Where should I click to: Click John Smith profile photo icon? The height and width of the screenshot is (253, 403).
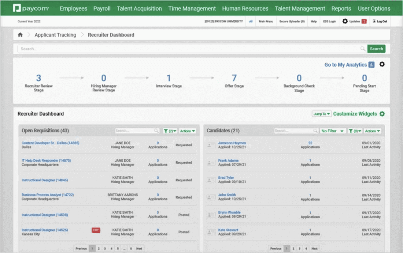click(211, 197)
